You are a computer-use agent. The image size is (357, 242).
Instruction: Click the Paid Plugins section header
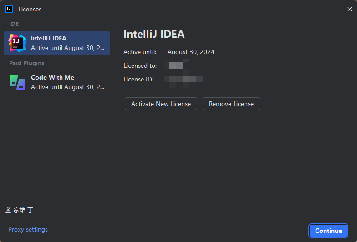26,63
